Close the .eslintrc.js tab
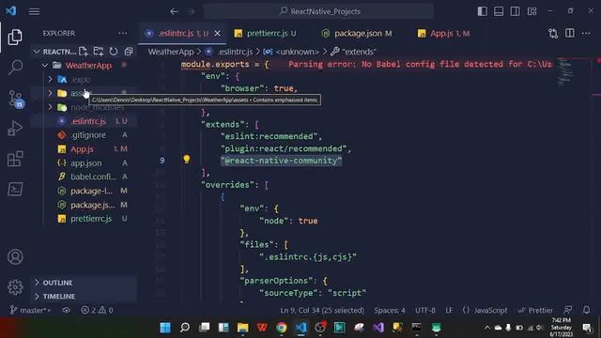The image size is (601, 338). pyautogui.click(x=217, y=34)
